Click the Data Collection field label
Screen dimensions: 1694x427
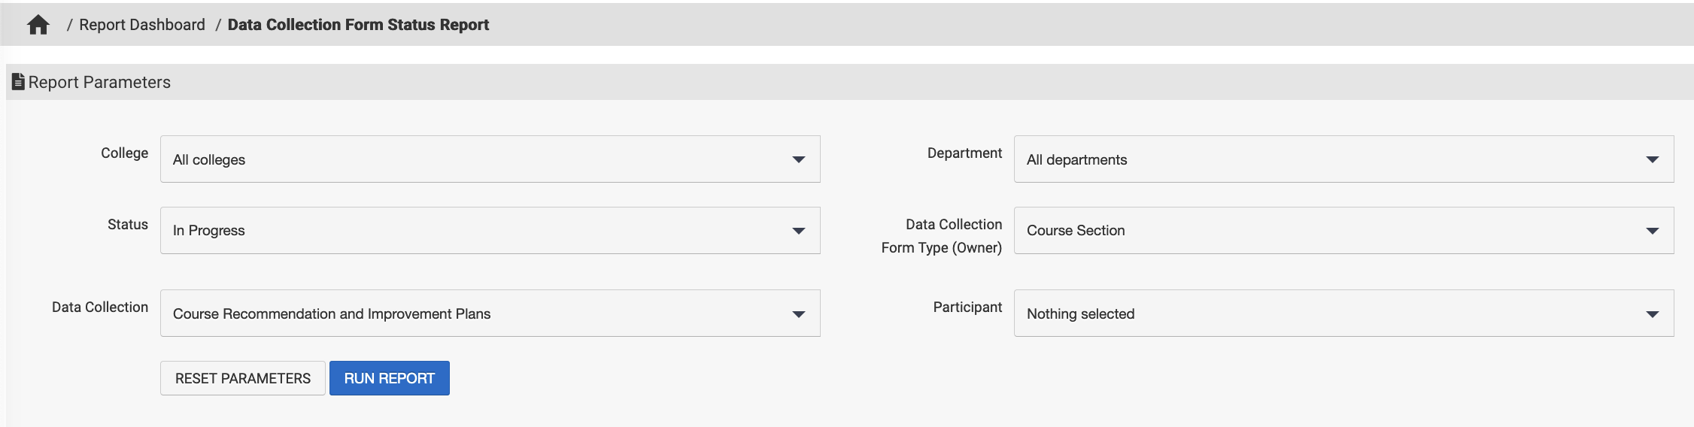click(x=100, y=307)
